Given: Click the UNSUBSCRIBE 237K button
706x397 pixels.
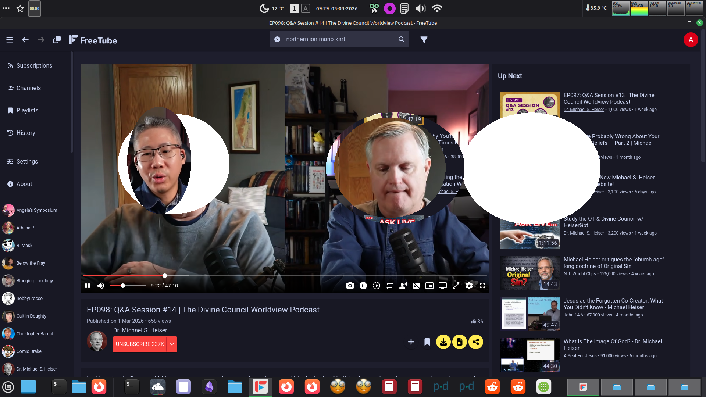Looking at the screenshot, I should click(x=140, y=344).
